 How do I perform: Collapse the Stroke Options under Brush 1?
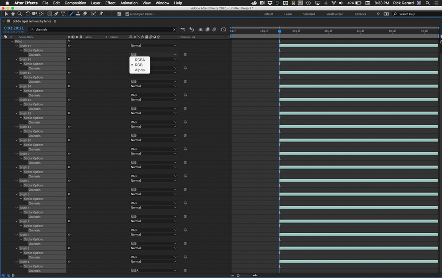[x=20, y=266]
